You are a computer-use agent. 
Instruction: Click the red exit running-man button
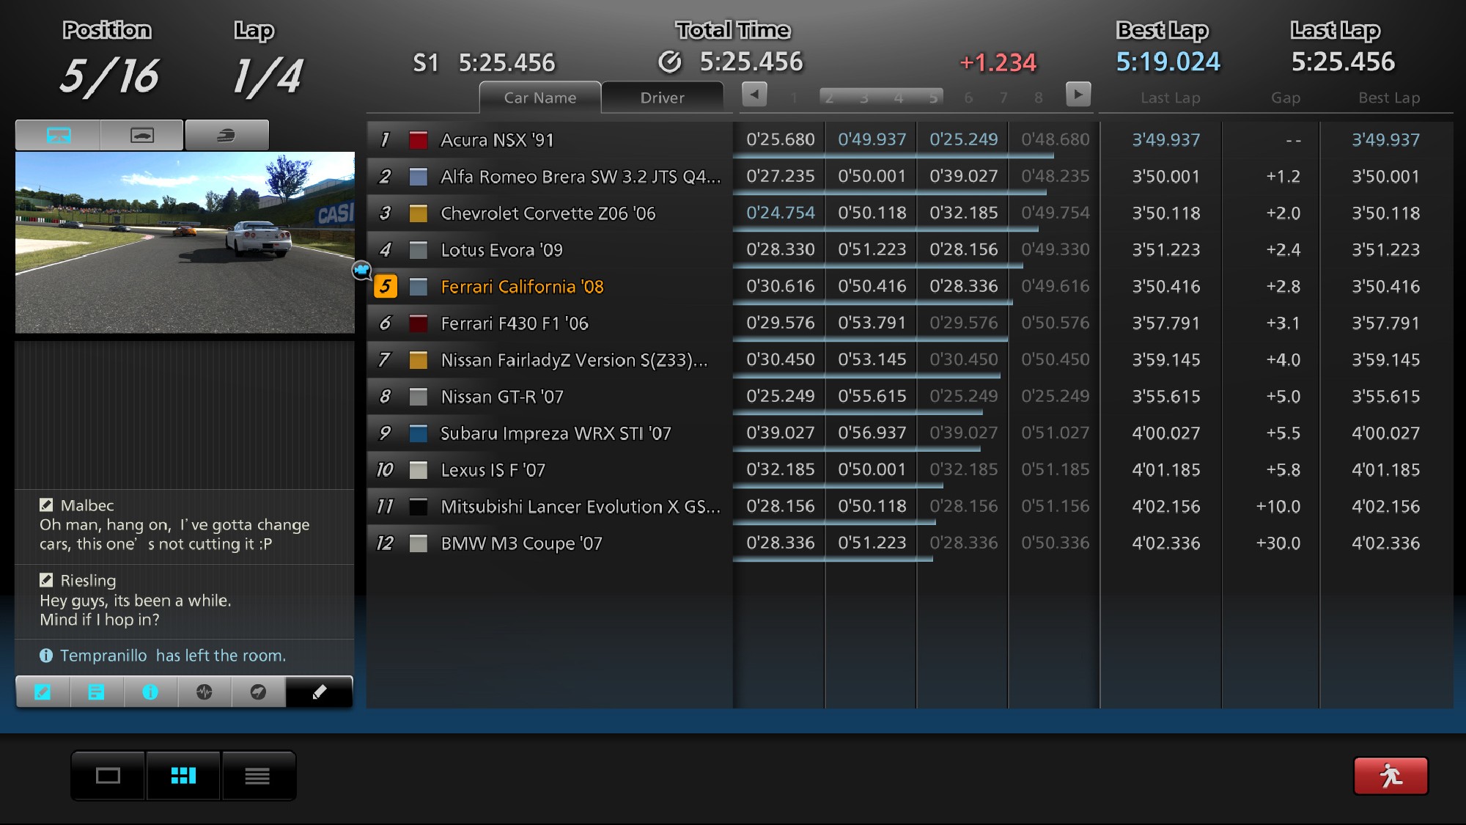tap(1390, 775)
